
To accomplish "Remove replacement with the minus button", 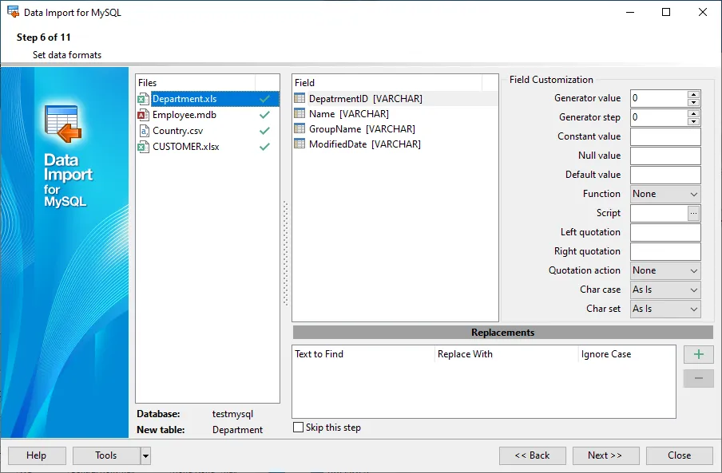I will pos(699,378).
